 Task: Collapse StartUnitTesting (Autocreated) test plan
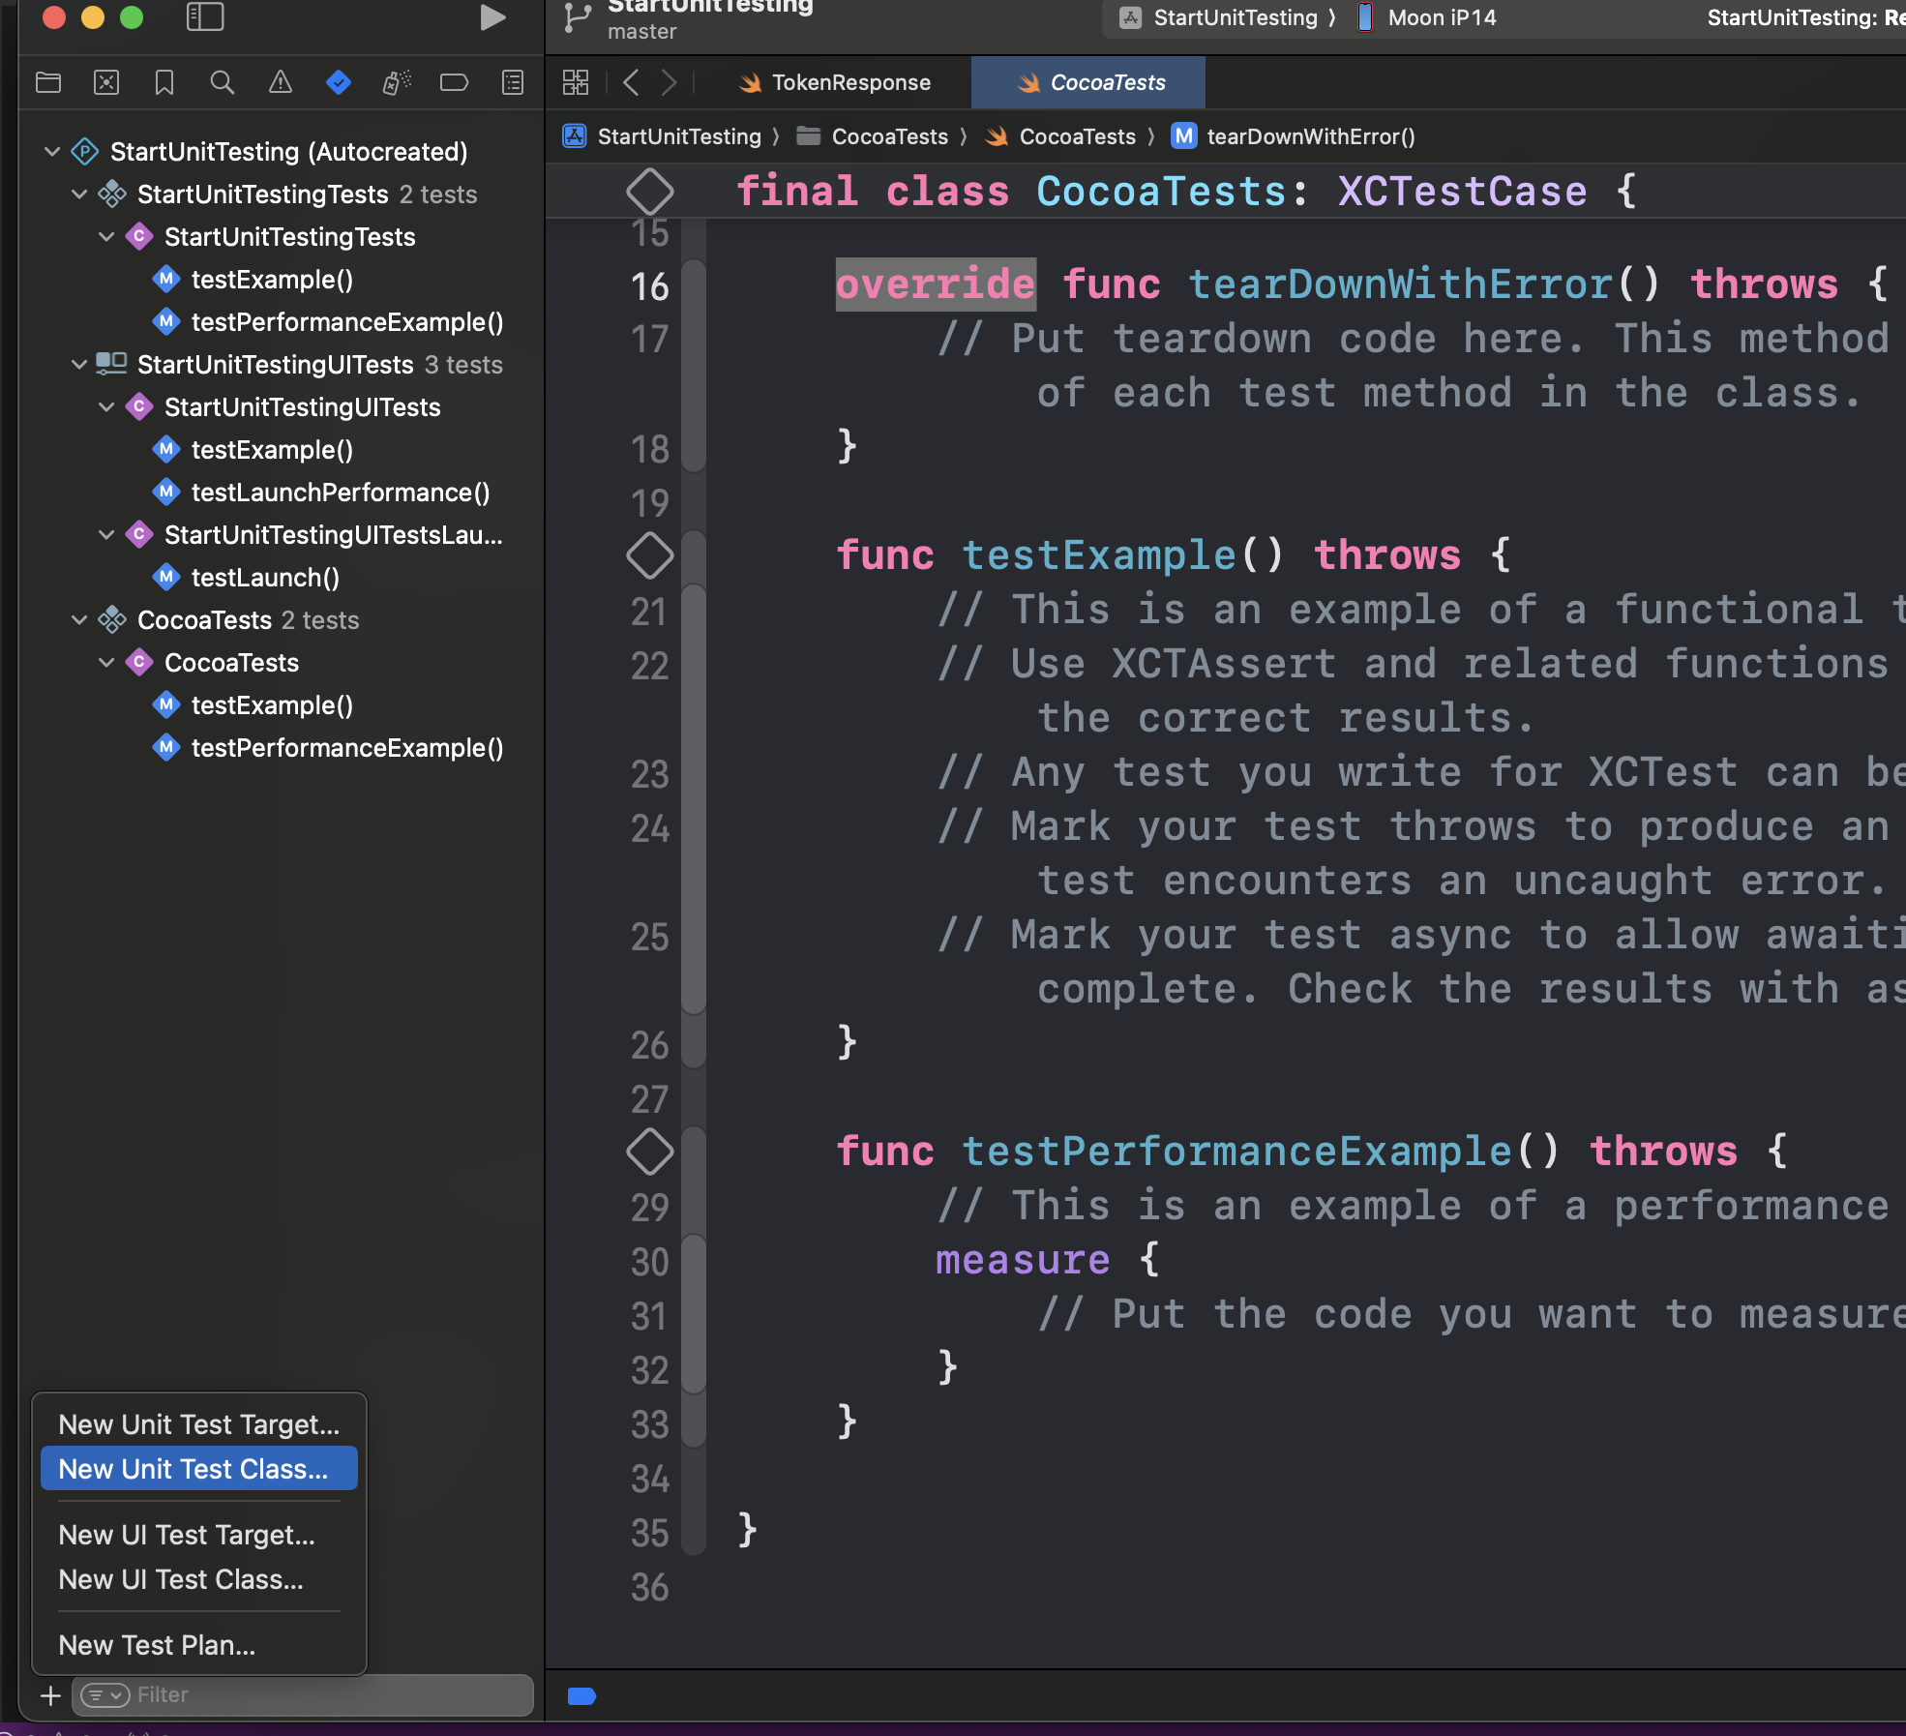53,152
